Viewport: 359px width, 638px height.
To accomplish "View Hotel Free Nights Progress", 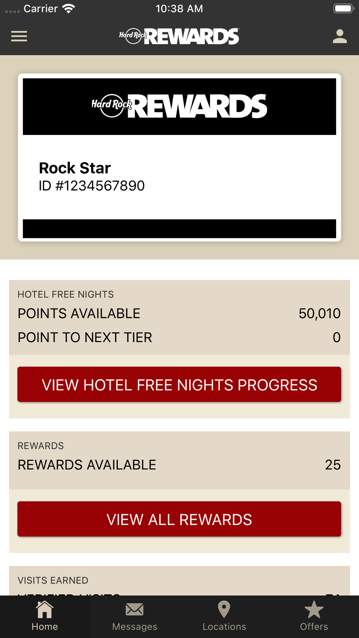I will tap(179, 384).
